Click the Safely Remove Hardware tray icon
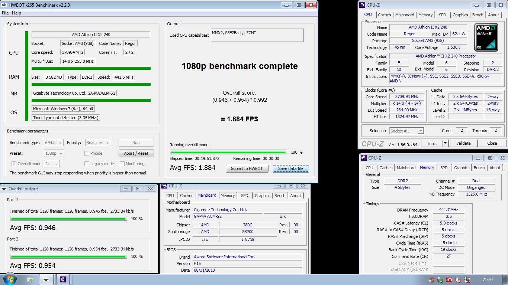This screenshot has height=285, width=508. (x=440, y=280)
